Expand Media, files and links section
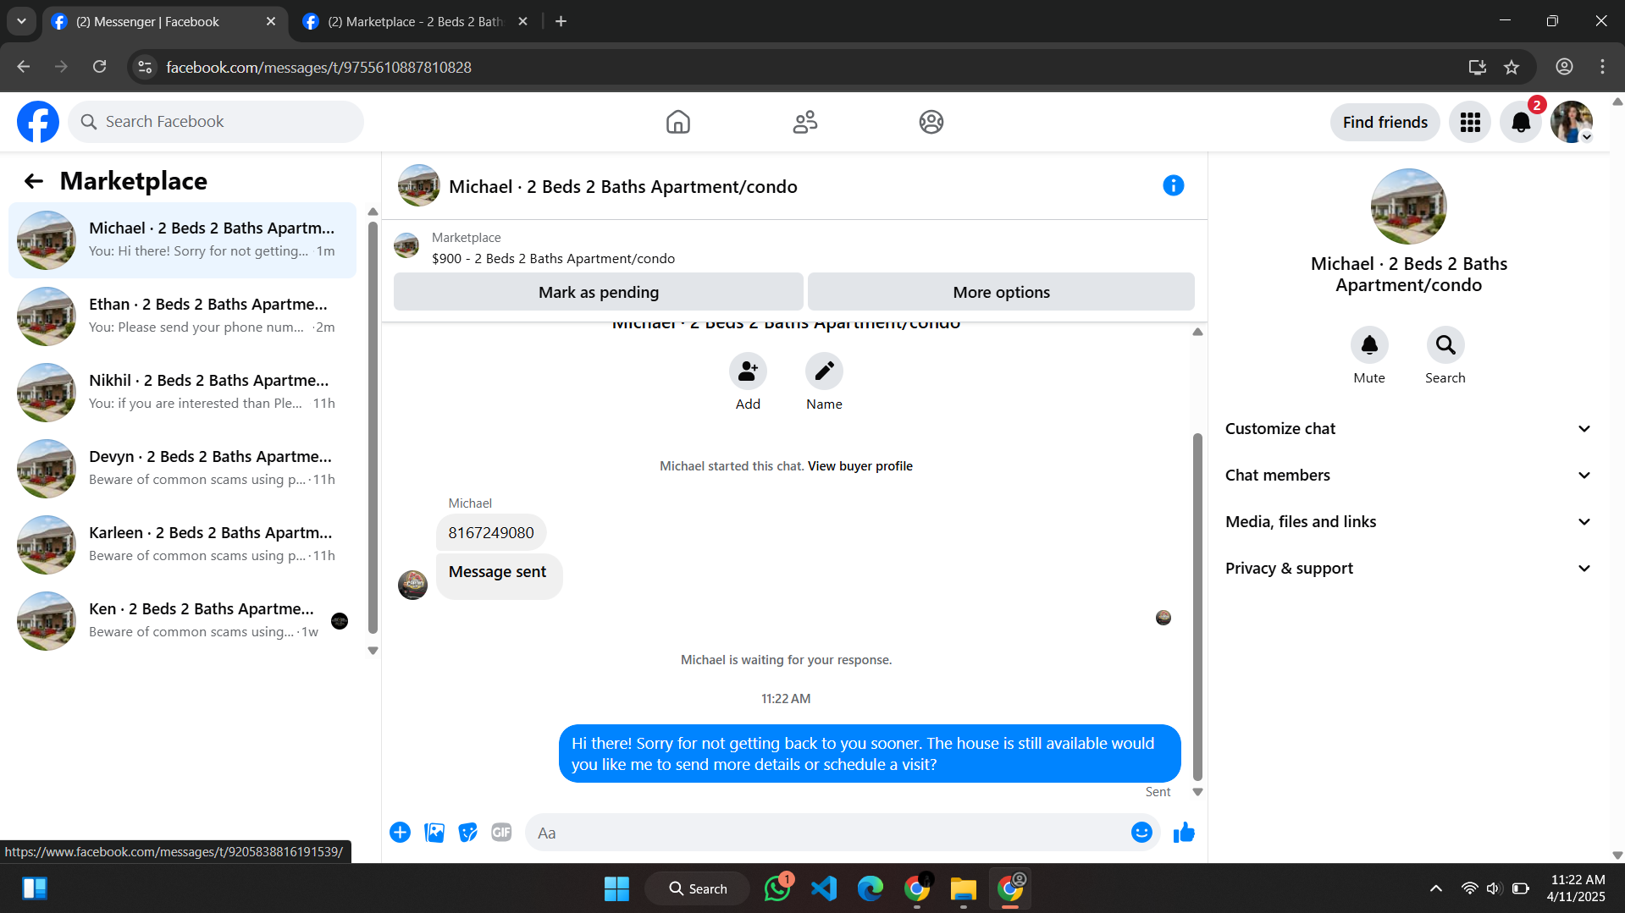 1408,522
